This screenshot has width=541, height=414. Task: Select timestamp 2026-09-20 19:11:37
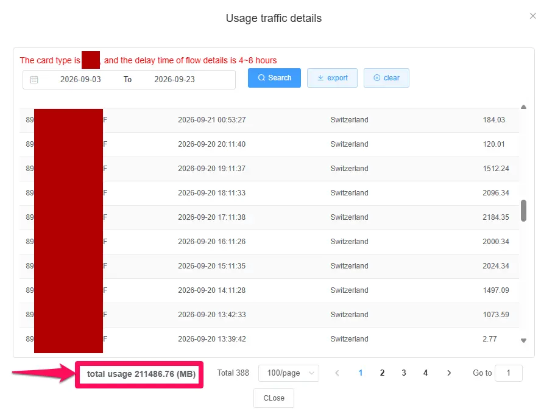[x=212, y=169]
